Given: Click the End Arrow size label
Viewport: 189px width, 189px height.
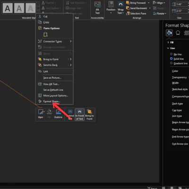Looking at the screenshot, I should click(180, 144).
